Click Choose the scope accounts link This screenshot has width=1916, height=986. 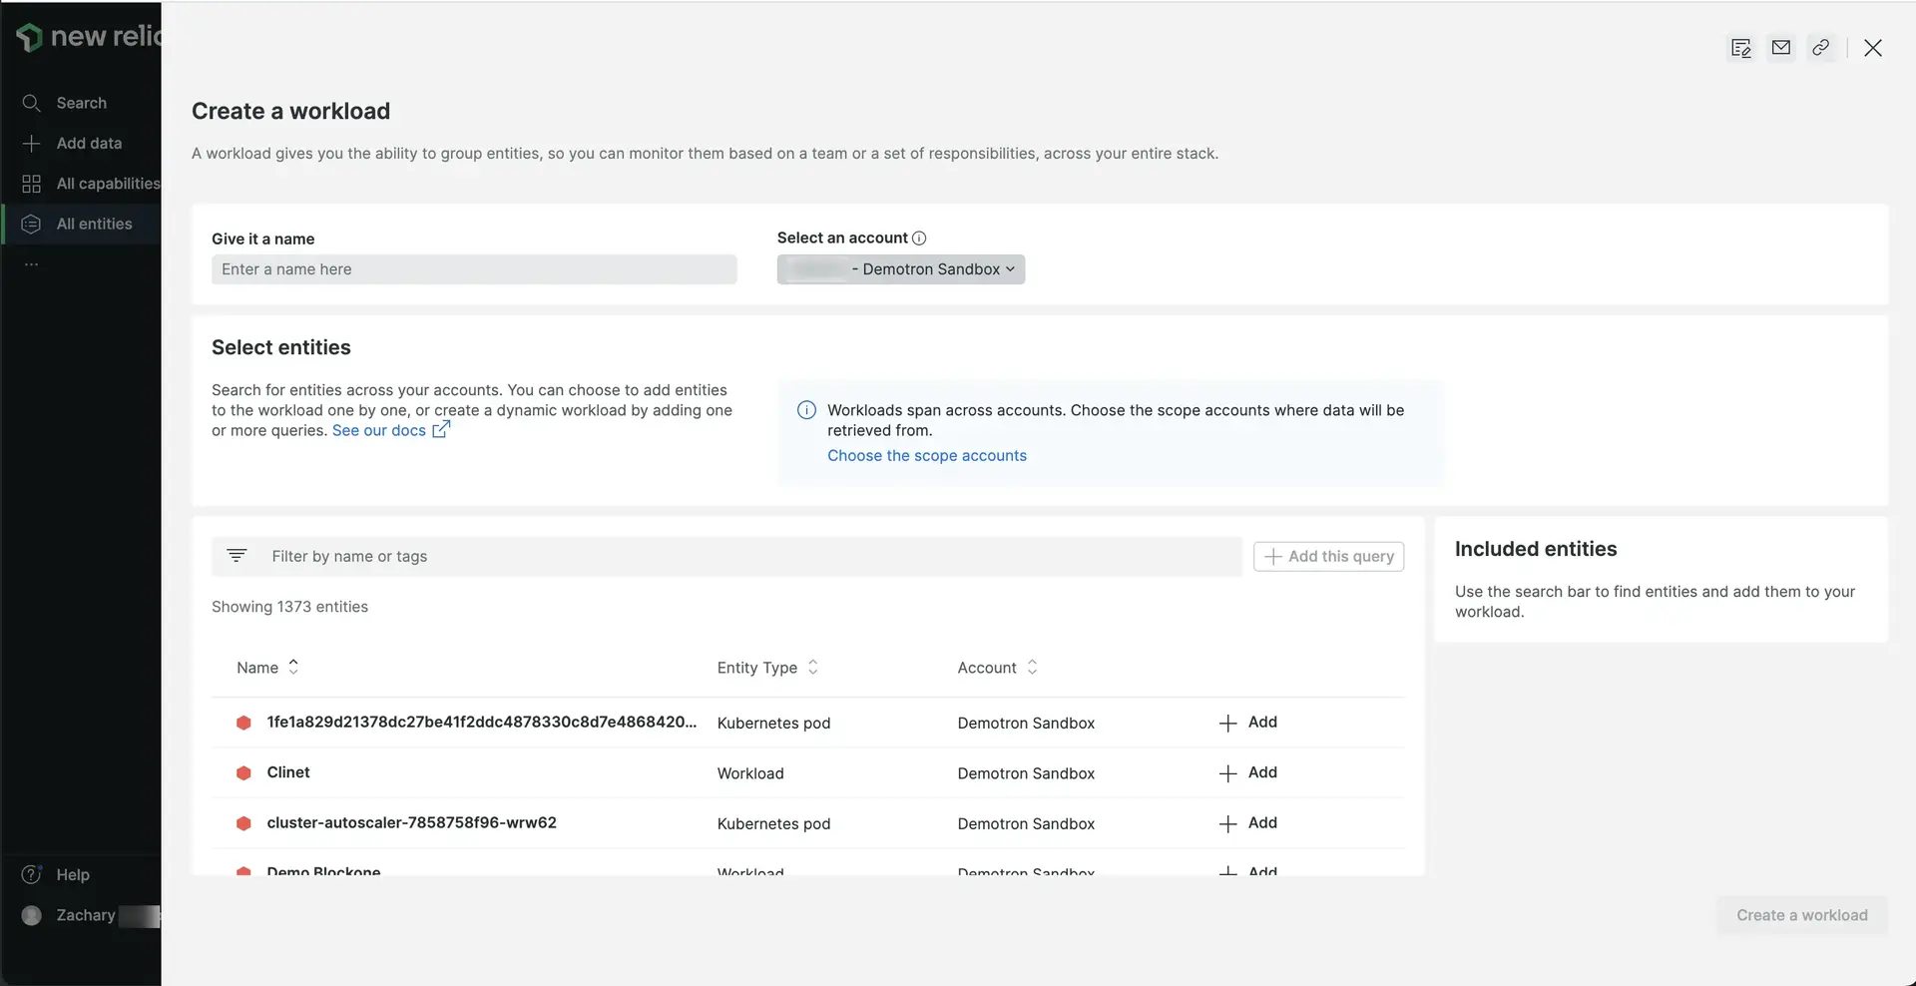(x=926, y=455)
